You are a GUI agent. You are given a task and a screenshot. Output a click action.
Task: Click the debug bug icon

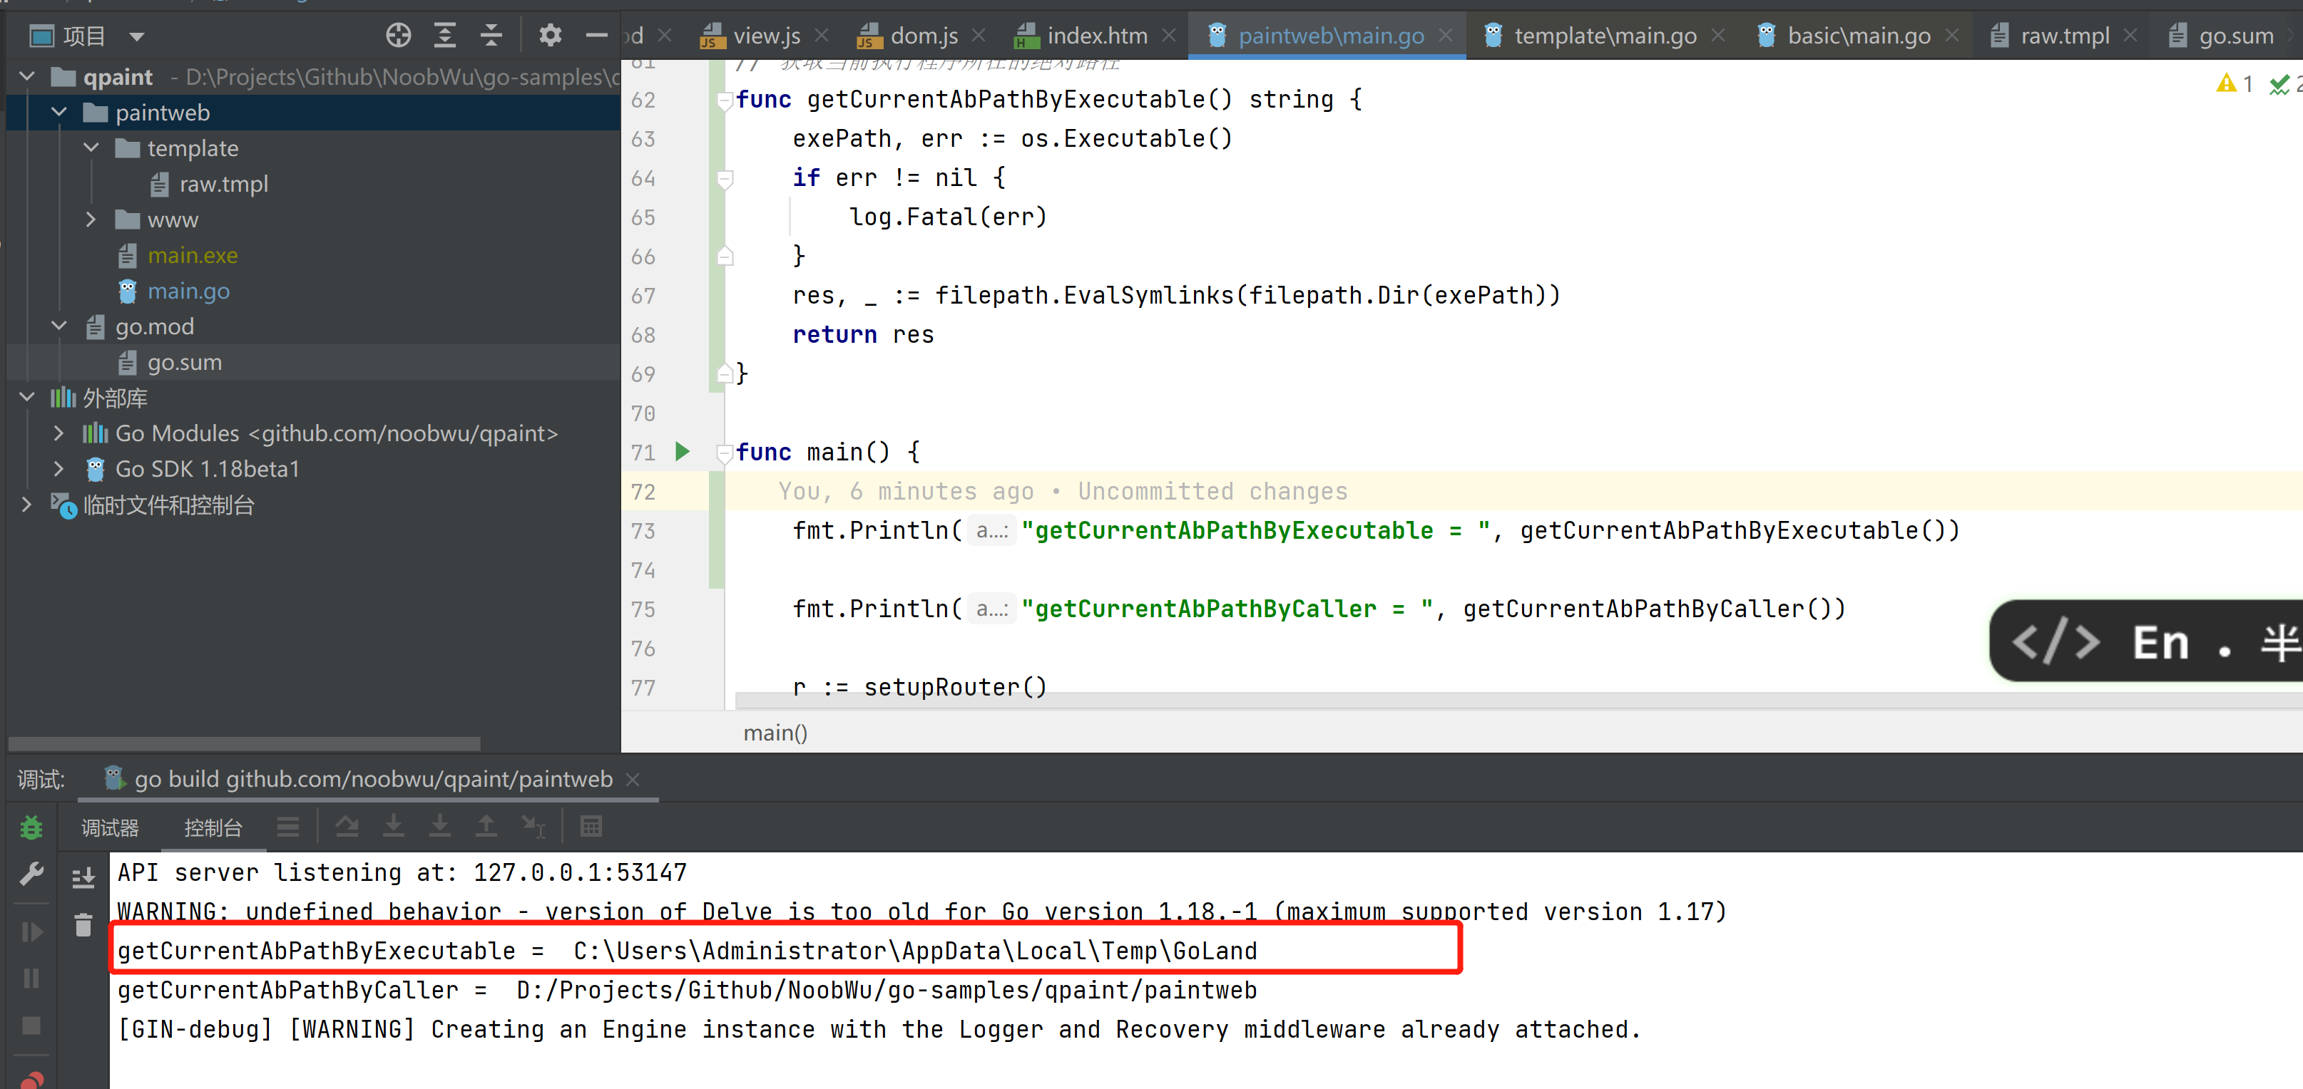coord(31,827)
